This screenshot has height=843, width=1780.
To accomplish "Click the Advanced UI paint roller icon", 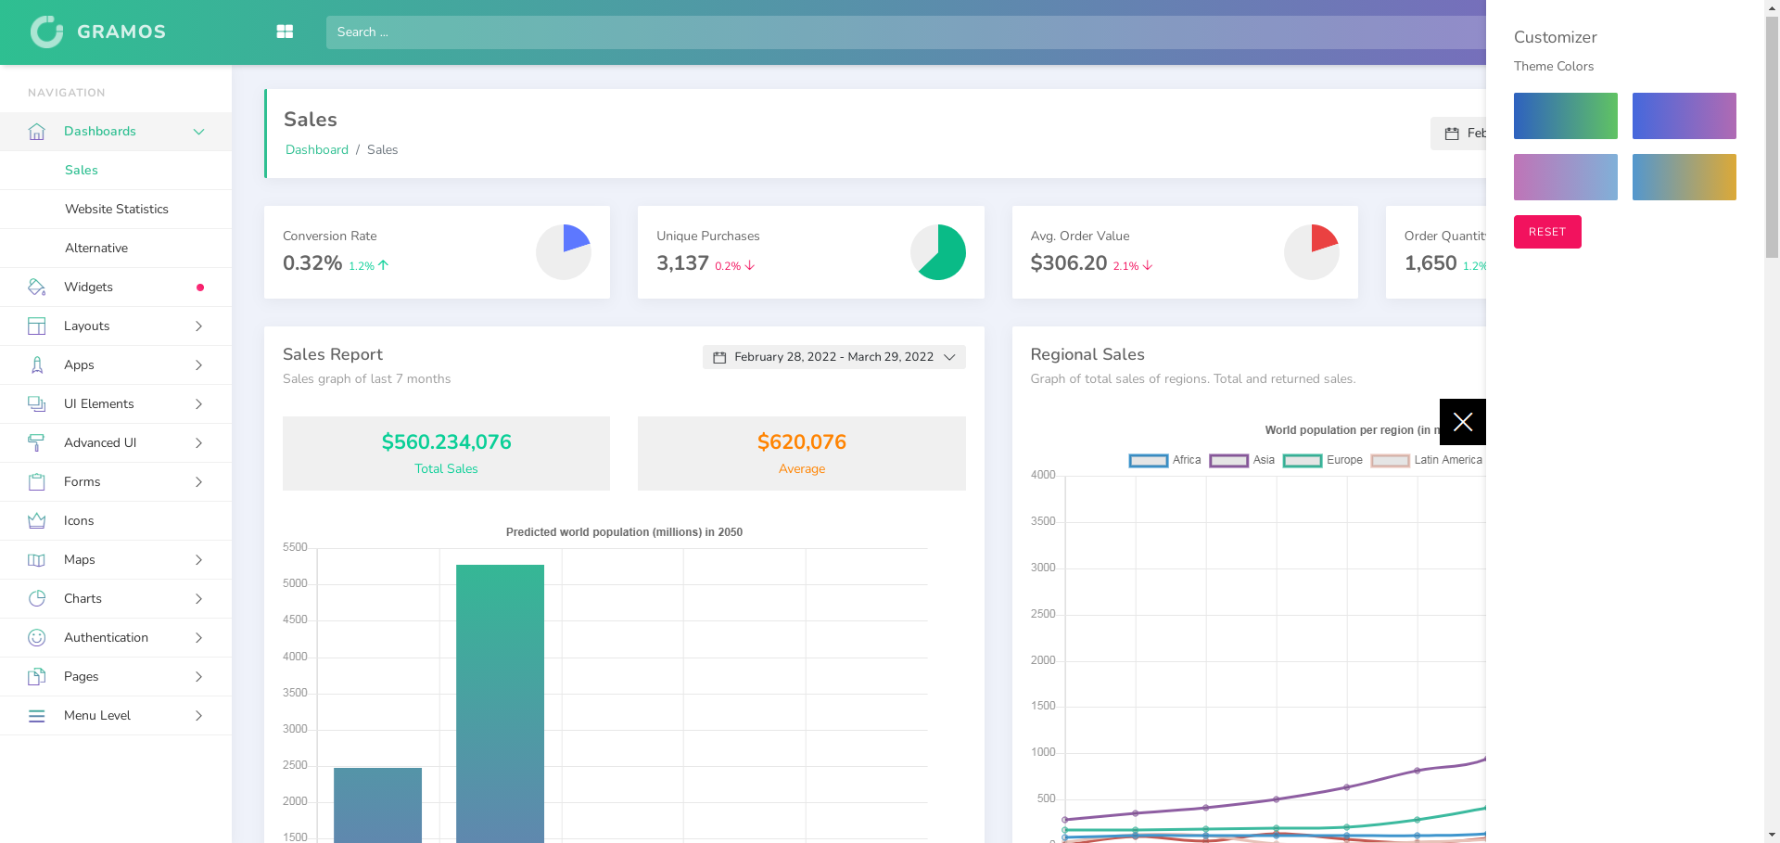I will [37, 443].
